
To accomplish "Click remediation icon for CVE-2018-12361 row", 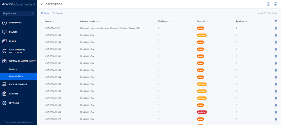I will (276, 56).
